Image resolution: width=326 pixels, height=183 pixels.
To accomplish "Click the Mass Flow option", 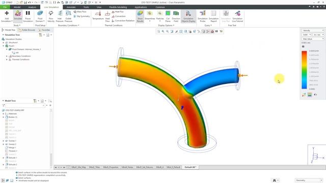I will click(80, 12).
